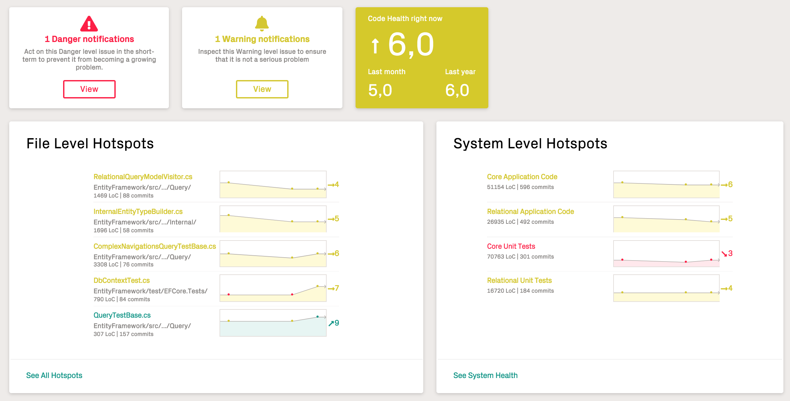This screenshot has width=790, height=401.
Task: Click trend indicator 5 for InternalEntityTypeBuilder.cs
Action: (334, 219)
